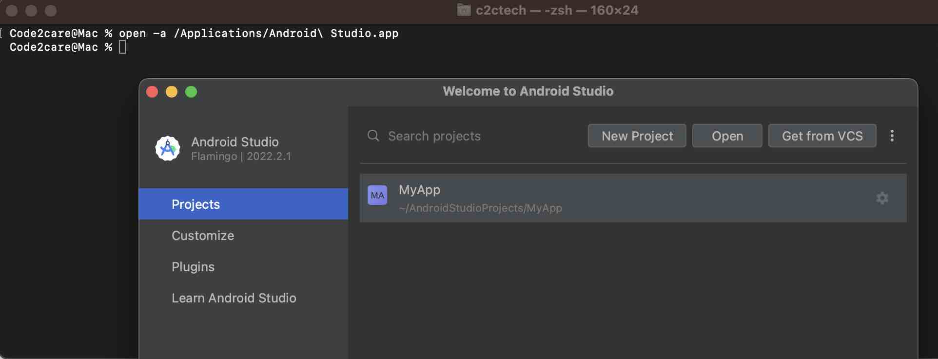Close the Welcome to Android Studio window
938x359 pixels.
pos(152,92)
